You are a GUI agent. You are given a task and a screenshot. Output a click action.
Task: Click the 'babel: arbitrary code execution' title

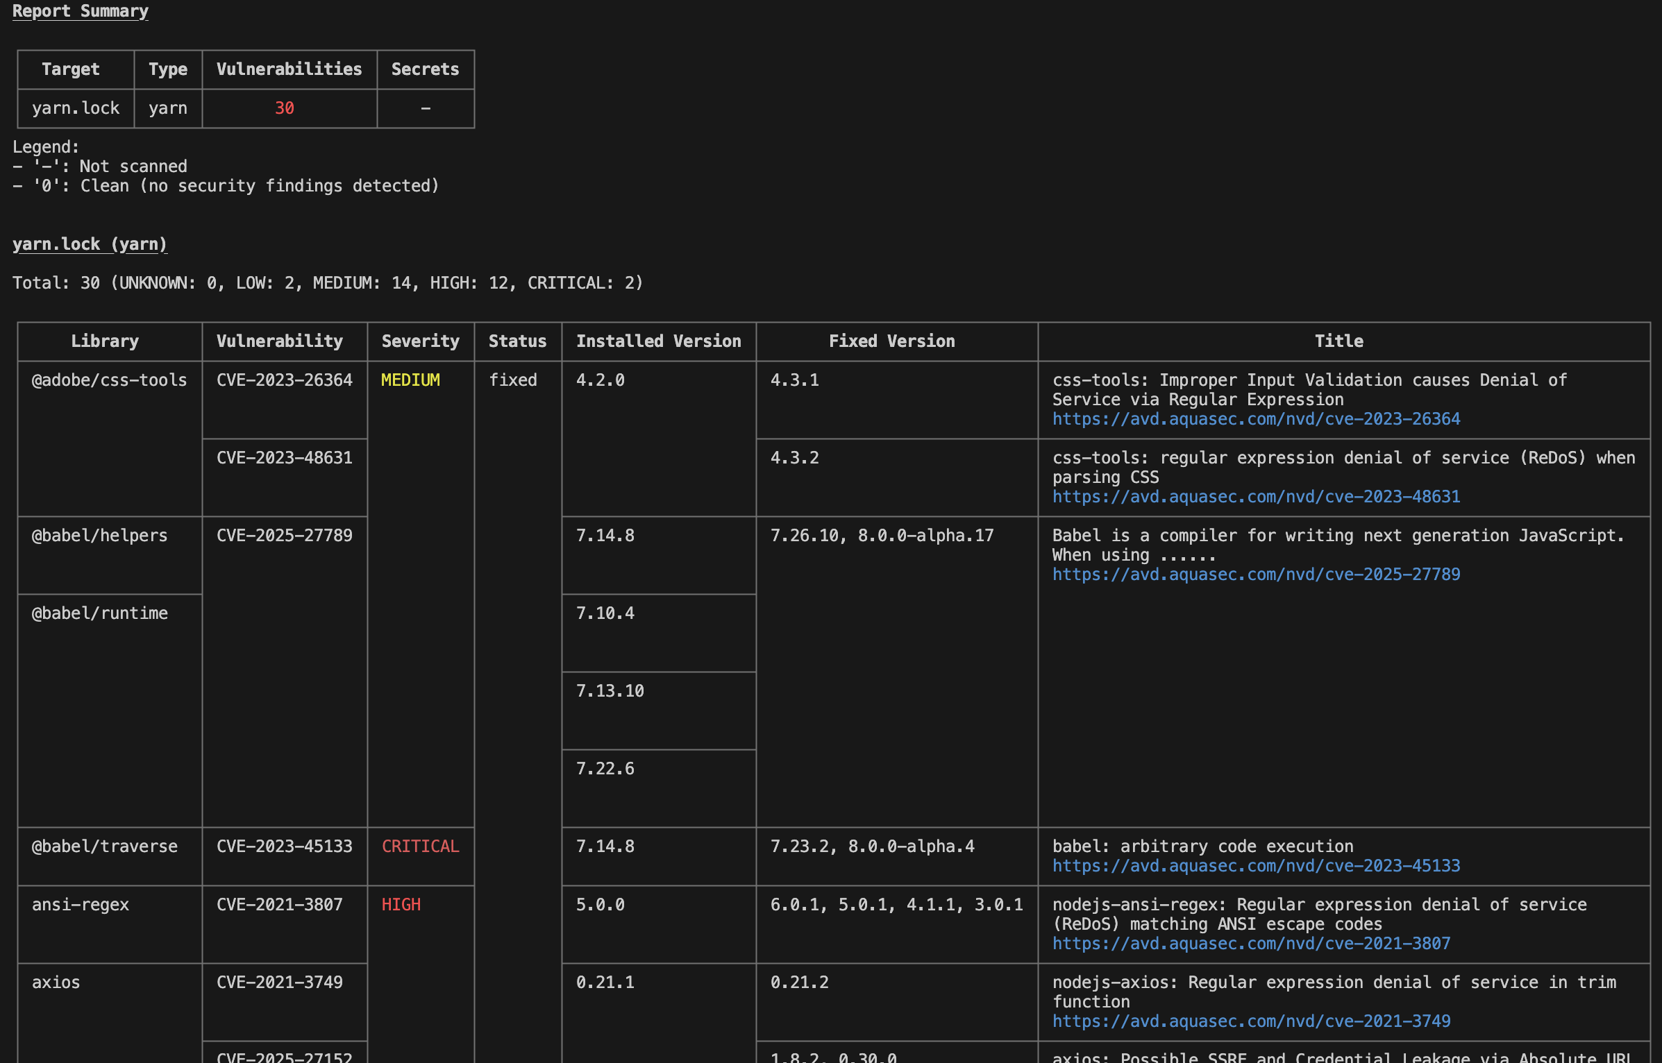tap(1203, 847)
